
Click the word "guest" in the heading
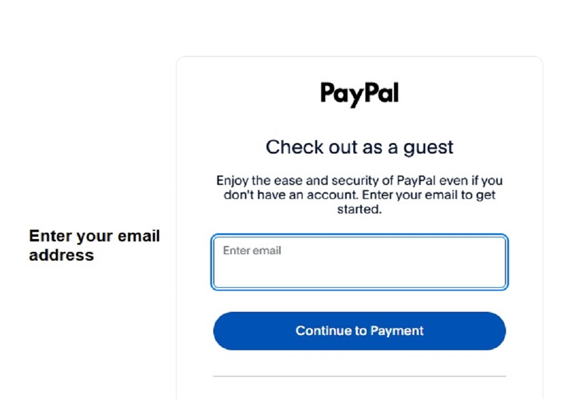point(428,148)
